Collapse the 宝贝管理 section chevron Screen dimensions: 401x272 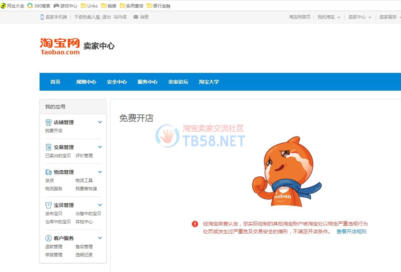(x=100, y=205)
